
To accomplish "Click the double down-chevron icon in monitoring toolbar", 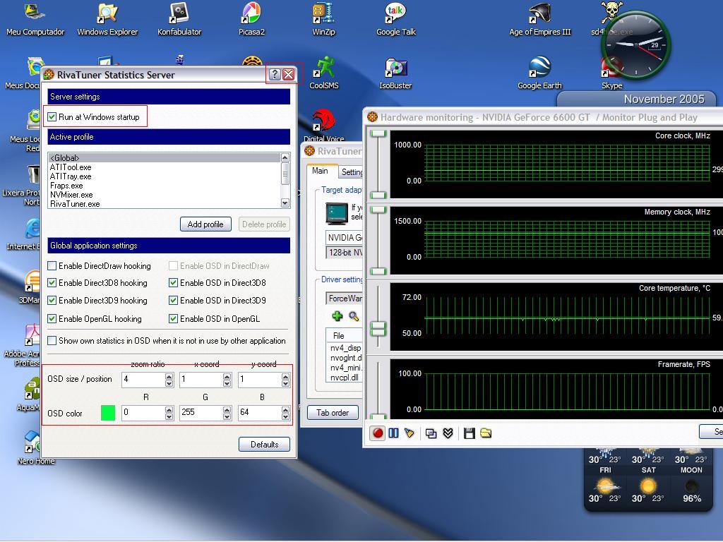I will pyautogui.click(x=448, y=433).
